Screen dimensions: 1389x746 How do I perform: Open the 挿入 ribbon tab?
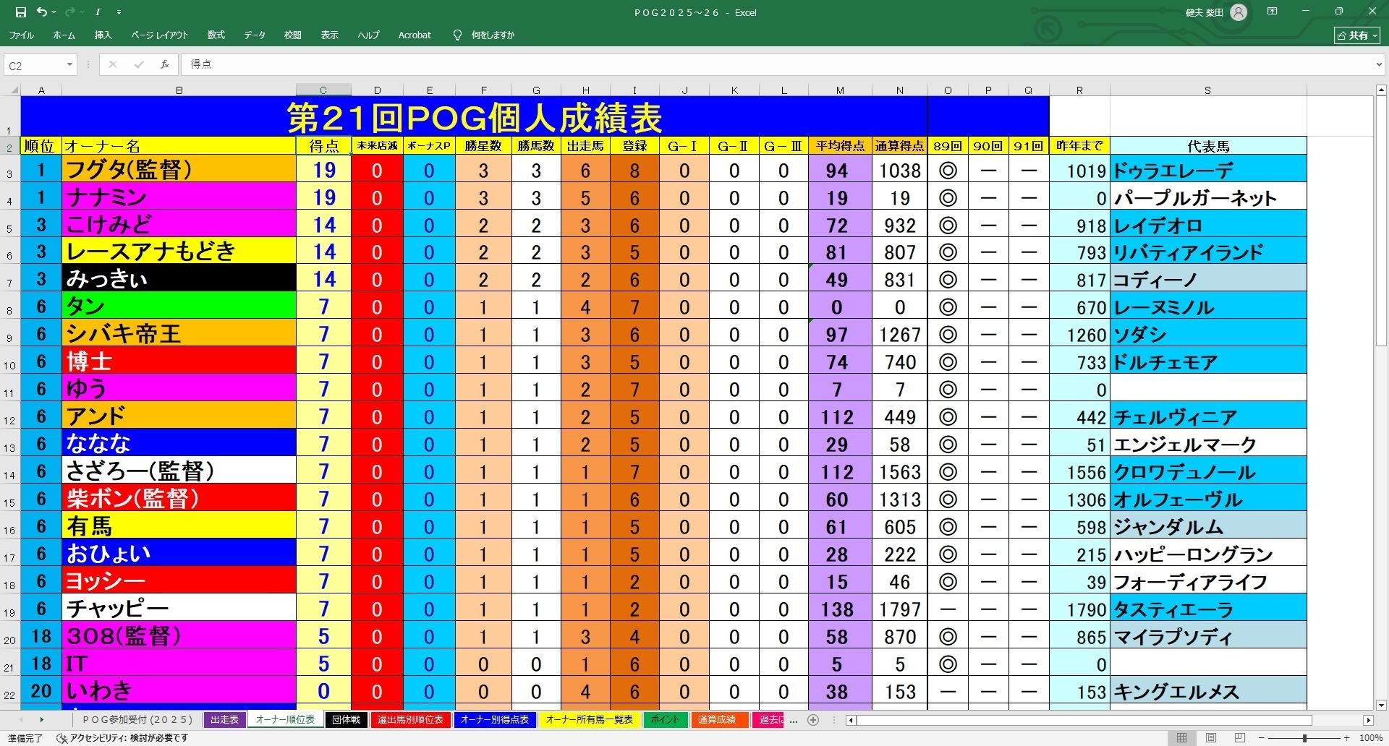tap(103, 35)
